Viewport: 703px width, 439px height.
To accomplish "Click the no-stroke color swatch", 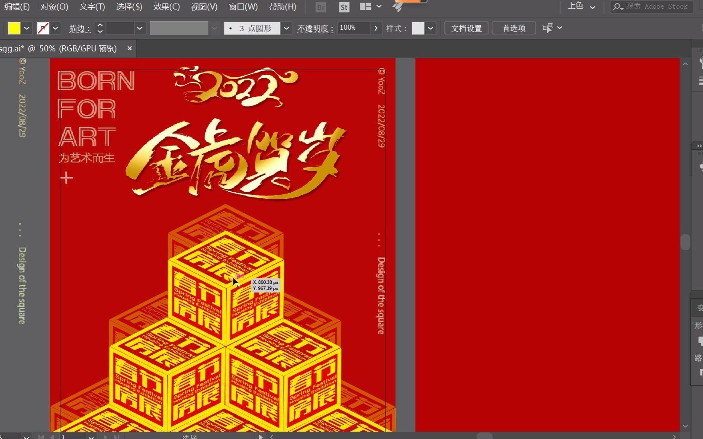I will point(42,29).
